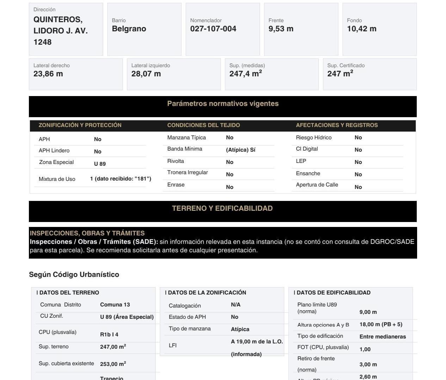This screenshot has width=446, height=380.
Task: Click the Zona Especial value U 89
Action: (100, 164)
